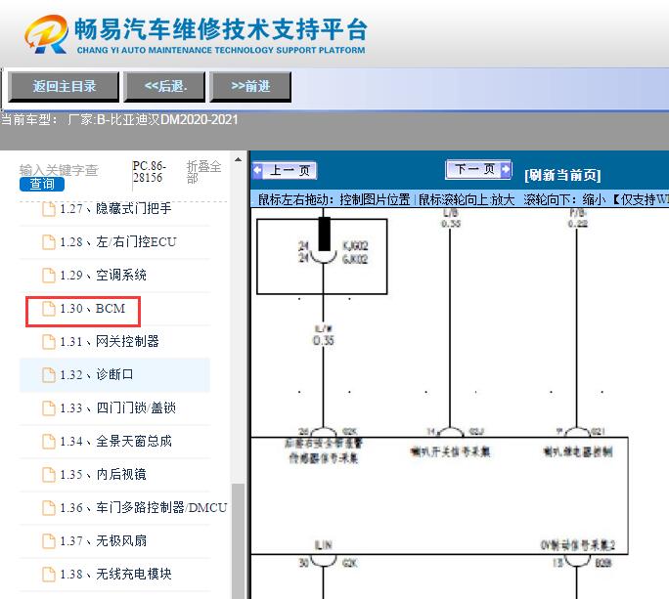This screenshot has width=669, height=599.
Task: Click the <<后退 back button
Action: pyautogui.click(x=164, y=87)
